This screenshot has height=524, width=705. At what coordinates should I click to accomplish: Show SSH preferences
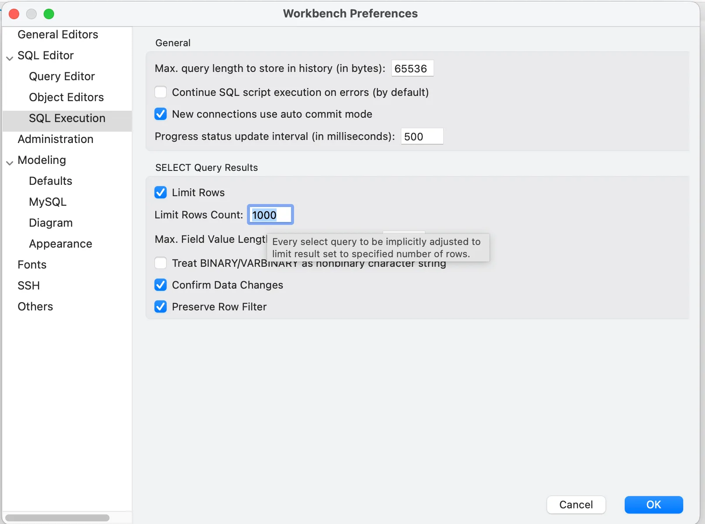point(28,286)
